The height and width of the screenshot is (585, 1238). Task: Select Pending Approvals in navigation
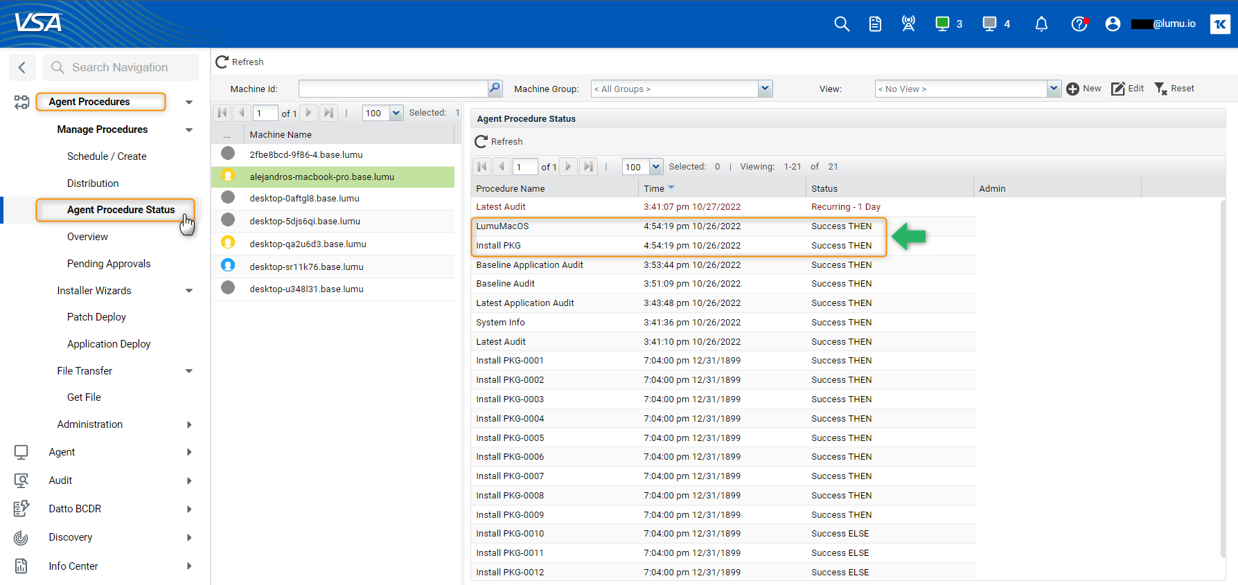pos(109,264)
